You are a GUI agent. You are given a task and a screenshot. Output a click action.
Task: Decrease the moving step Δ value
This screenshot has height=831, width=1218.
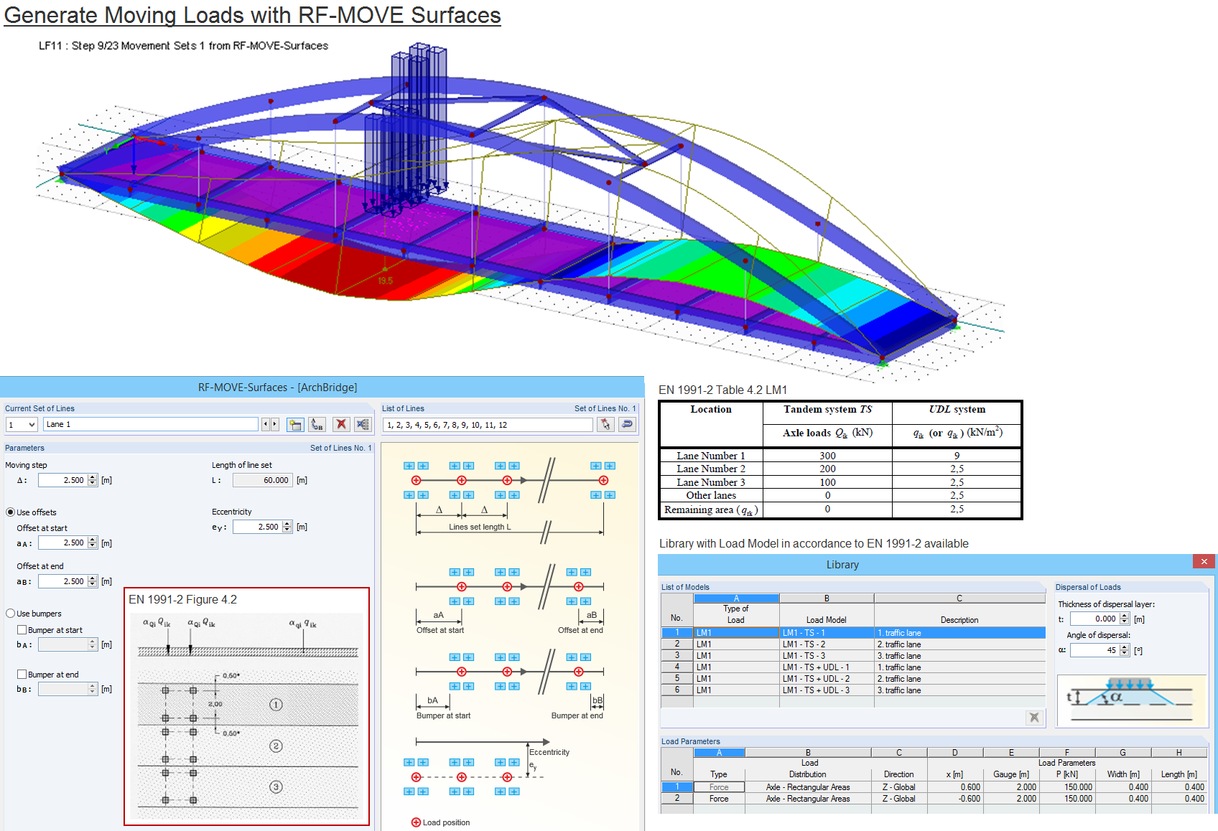pyautogui.click(x=93, y=484)
